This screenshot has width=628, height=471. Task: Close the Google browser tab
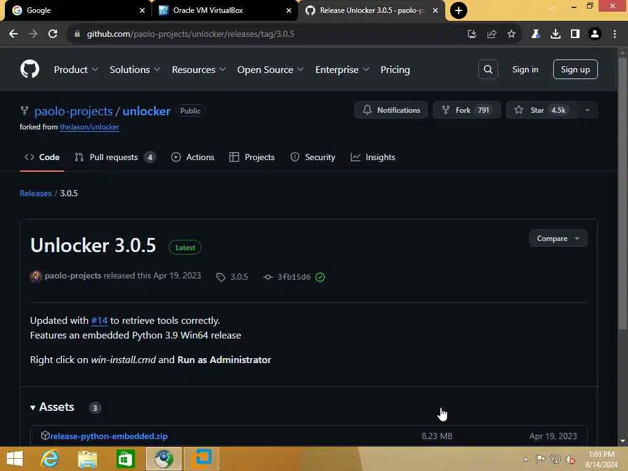[x=142, y=10]
